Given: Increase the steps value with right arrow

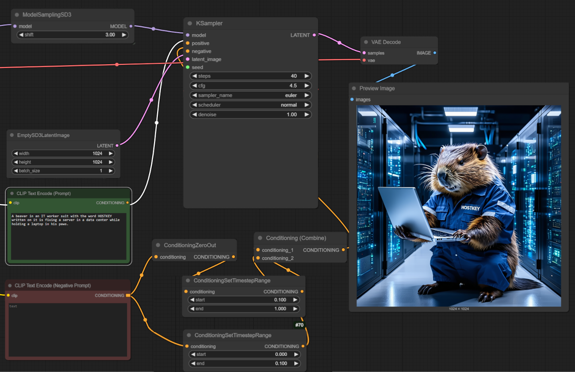Looking at the screenshot, I should 307,76.
